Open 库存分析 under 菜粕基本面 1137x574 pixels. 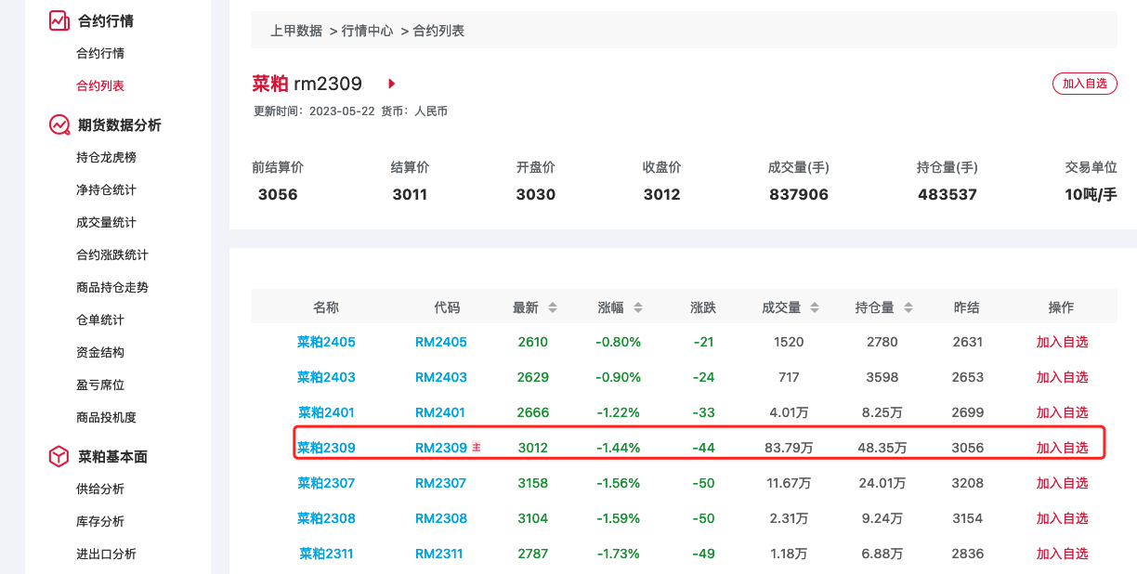[x=100, y=521]
